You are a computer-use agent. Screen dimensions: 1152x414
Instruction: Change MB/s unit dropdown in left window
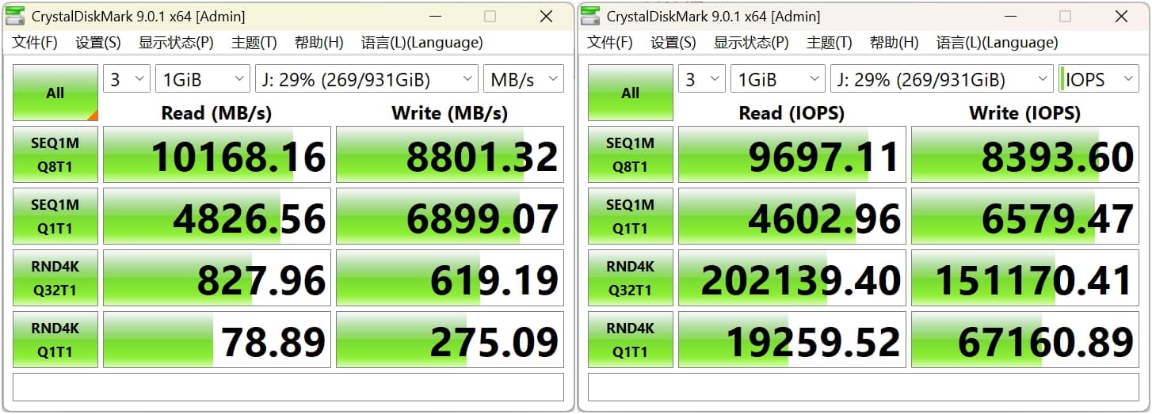[523, 79]
